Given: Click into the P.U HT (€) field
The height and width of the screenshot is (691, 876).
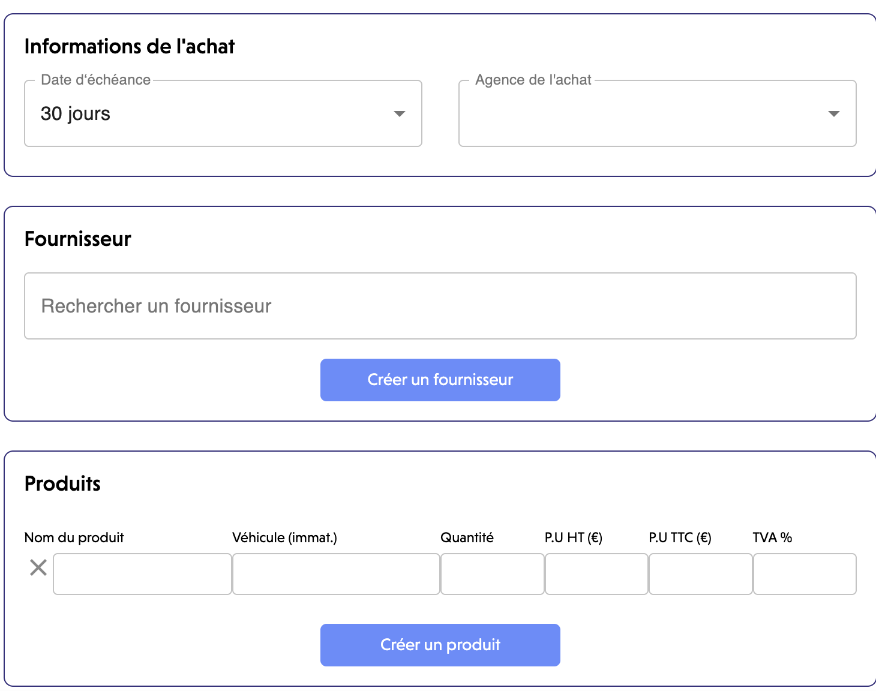Looking at the screenshot, I should (x=596, y=574).
